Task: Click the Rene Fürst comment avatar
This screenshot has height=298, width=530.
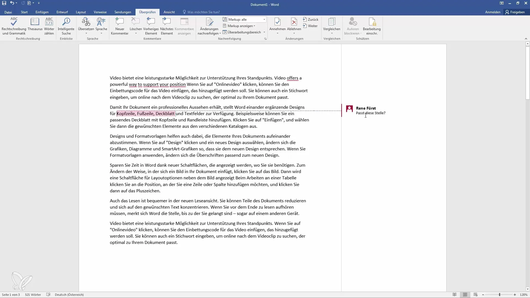Action: [x=349, y=109]
